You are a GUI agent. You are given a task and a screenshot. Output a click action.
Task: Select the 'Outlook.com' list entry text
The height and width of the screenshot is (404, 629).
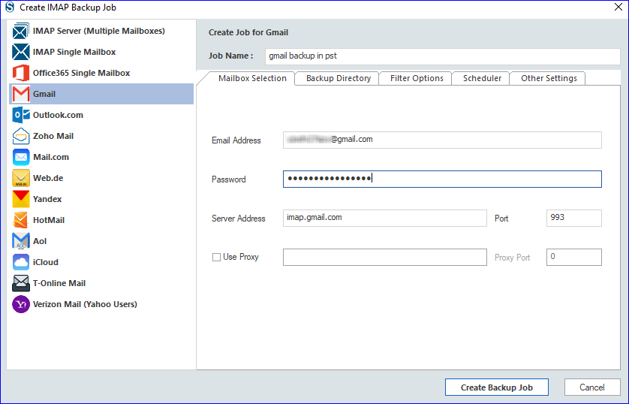coord(58,115)
